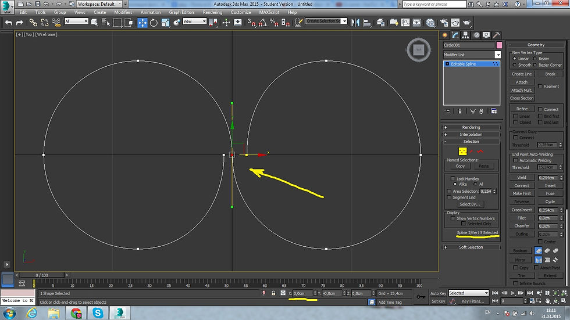Activate the Select and Uniform Scale tool
The image size is (570, 320).
(165, 23)
